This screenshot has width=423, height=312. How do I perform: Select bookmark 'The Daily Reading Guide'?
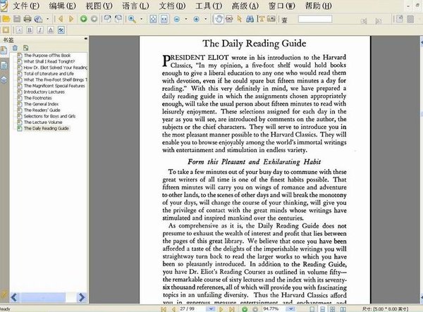pyautogui.click(x=46, y=128)
